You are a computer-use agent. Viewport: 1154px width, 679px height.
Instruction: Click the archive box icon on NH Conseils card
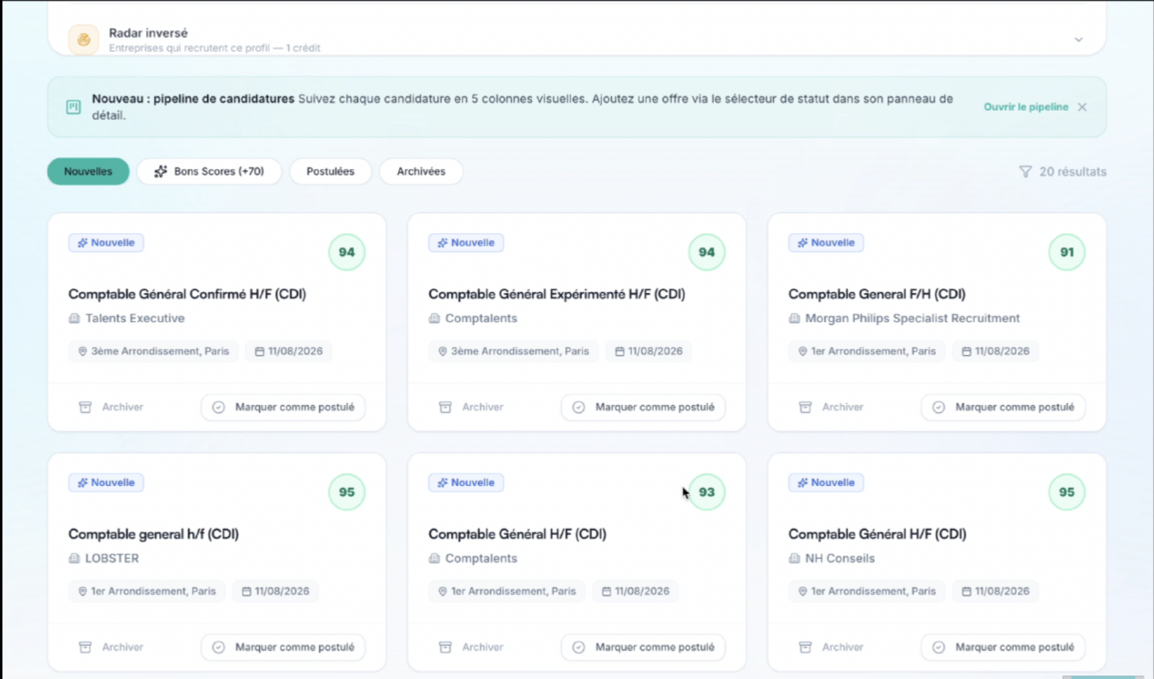tap(805, 647)
